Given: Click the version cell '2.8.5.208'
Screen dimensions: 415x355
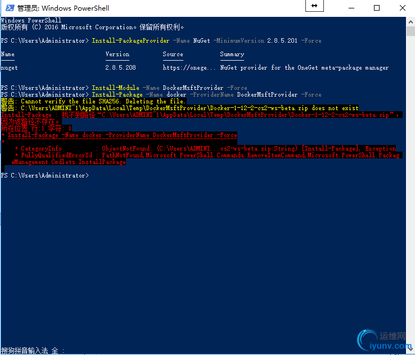Looking at the screenshot, I should pyautogui.click(x=120, y=67).
